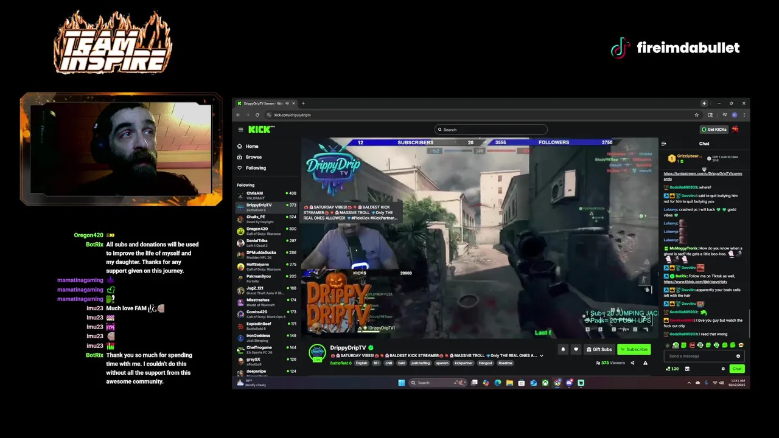Open Misstrashes channel in sidebar

[x=267, y=302]
